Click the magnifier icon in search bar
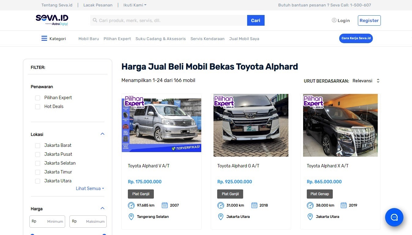This screenshot has height=235, width=412. [95, 21]
